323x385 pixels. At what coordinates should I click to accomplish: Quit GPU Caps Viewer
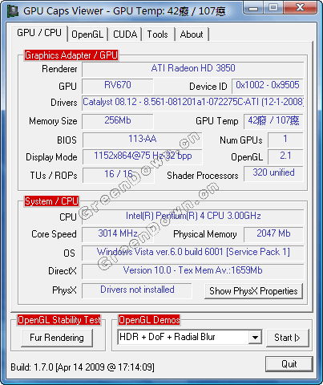pos(289,364)
